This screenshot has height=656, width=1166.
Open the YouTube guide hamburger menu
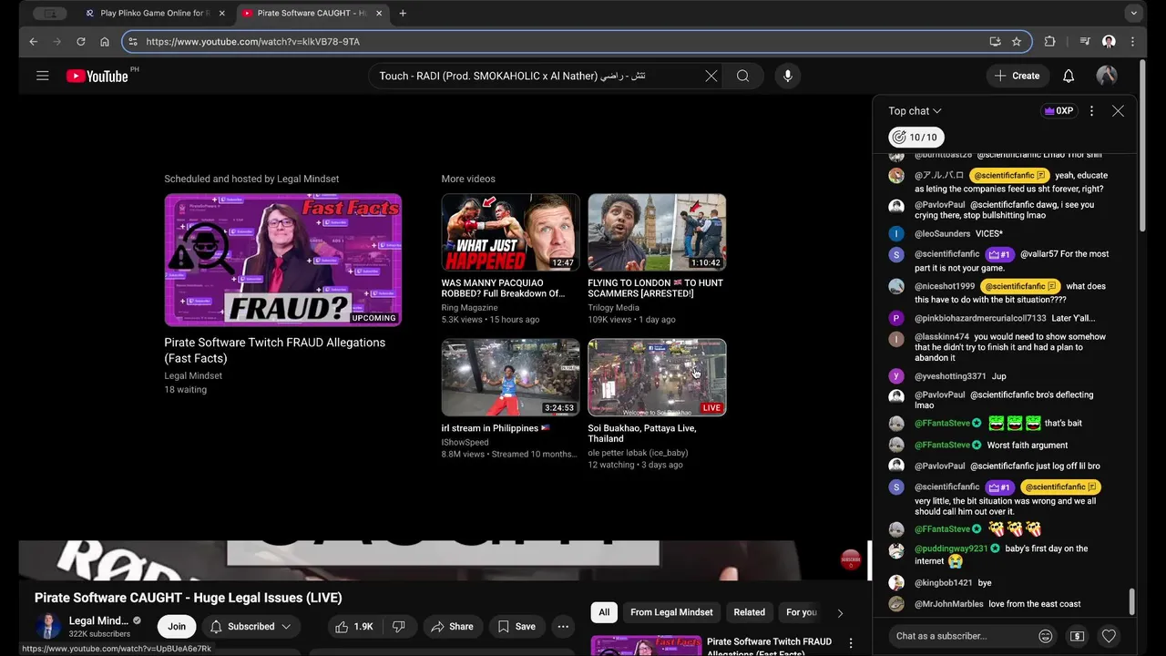pos(42,76)
